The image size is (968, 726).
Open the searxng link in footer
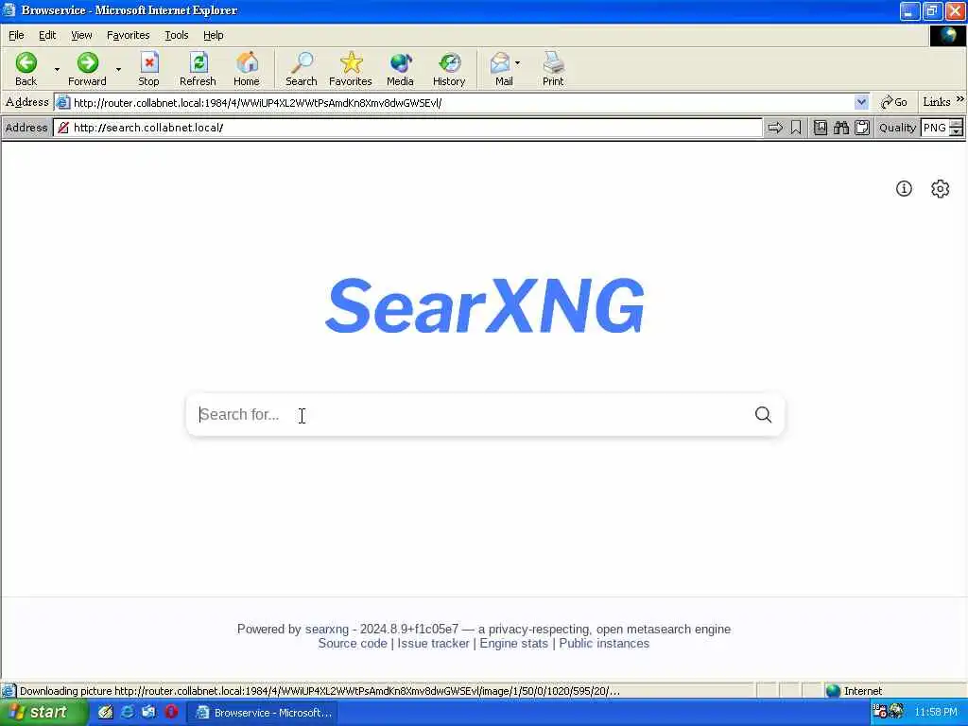coord(326,629)
